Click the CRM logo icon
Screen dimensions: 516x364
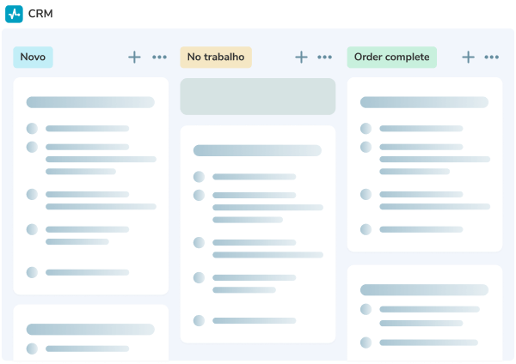pyautogui.click(x=14, y=14)
